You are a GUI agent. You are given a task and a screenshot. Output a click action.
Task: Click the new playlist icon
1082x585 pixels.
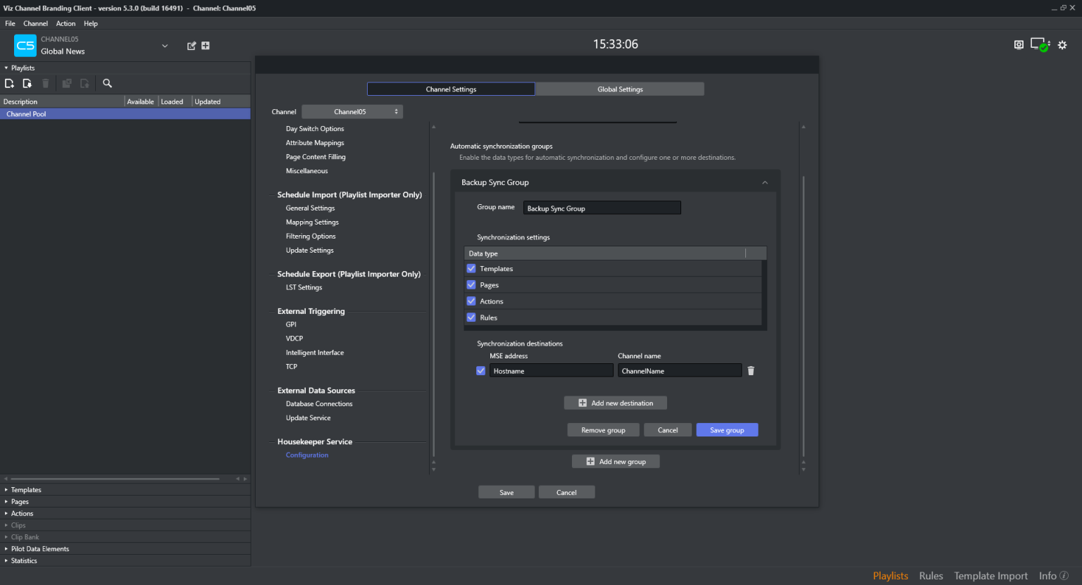coord(9,84)
